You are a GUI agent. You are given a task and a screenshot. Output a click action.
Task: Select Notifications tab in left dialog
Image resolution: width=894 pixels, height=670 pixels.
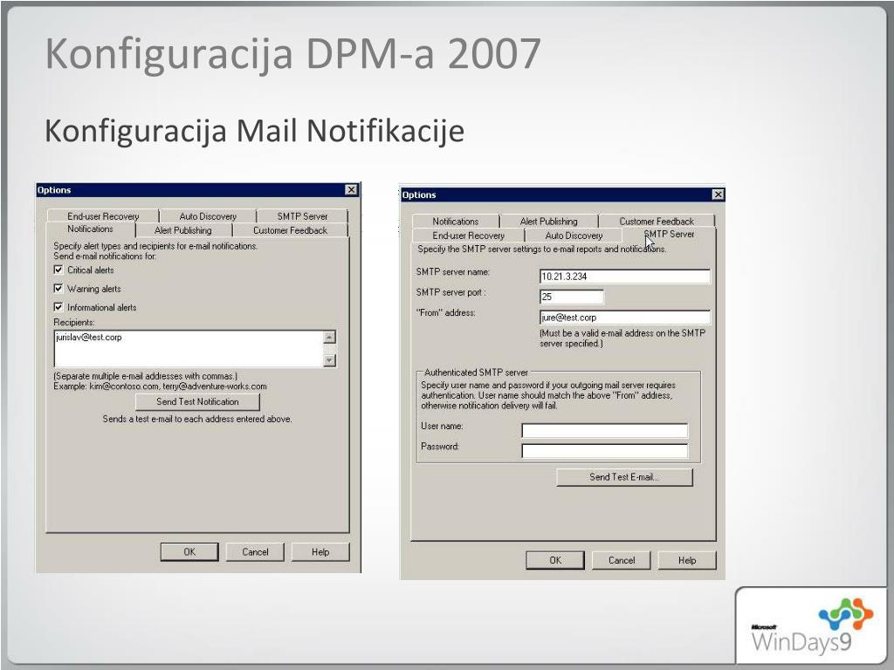coord(90,229)
